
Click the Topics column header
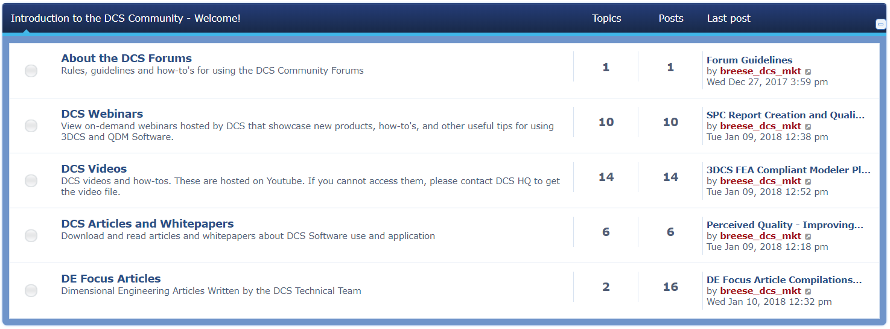pos(606,18)
